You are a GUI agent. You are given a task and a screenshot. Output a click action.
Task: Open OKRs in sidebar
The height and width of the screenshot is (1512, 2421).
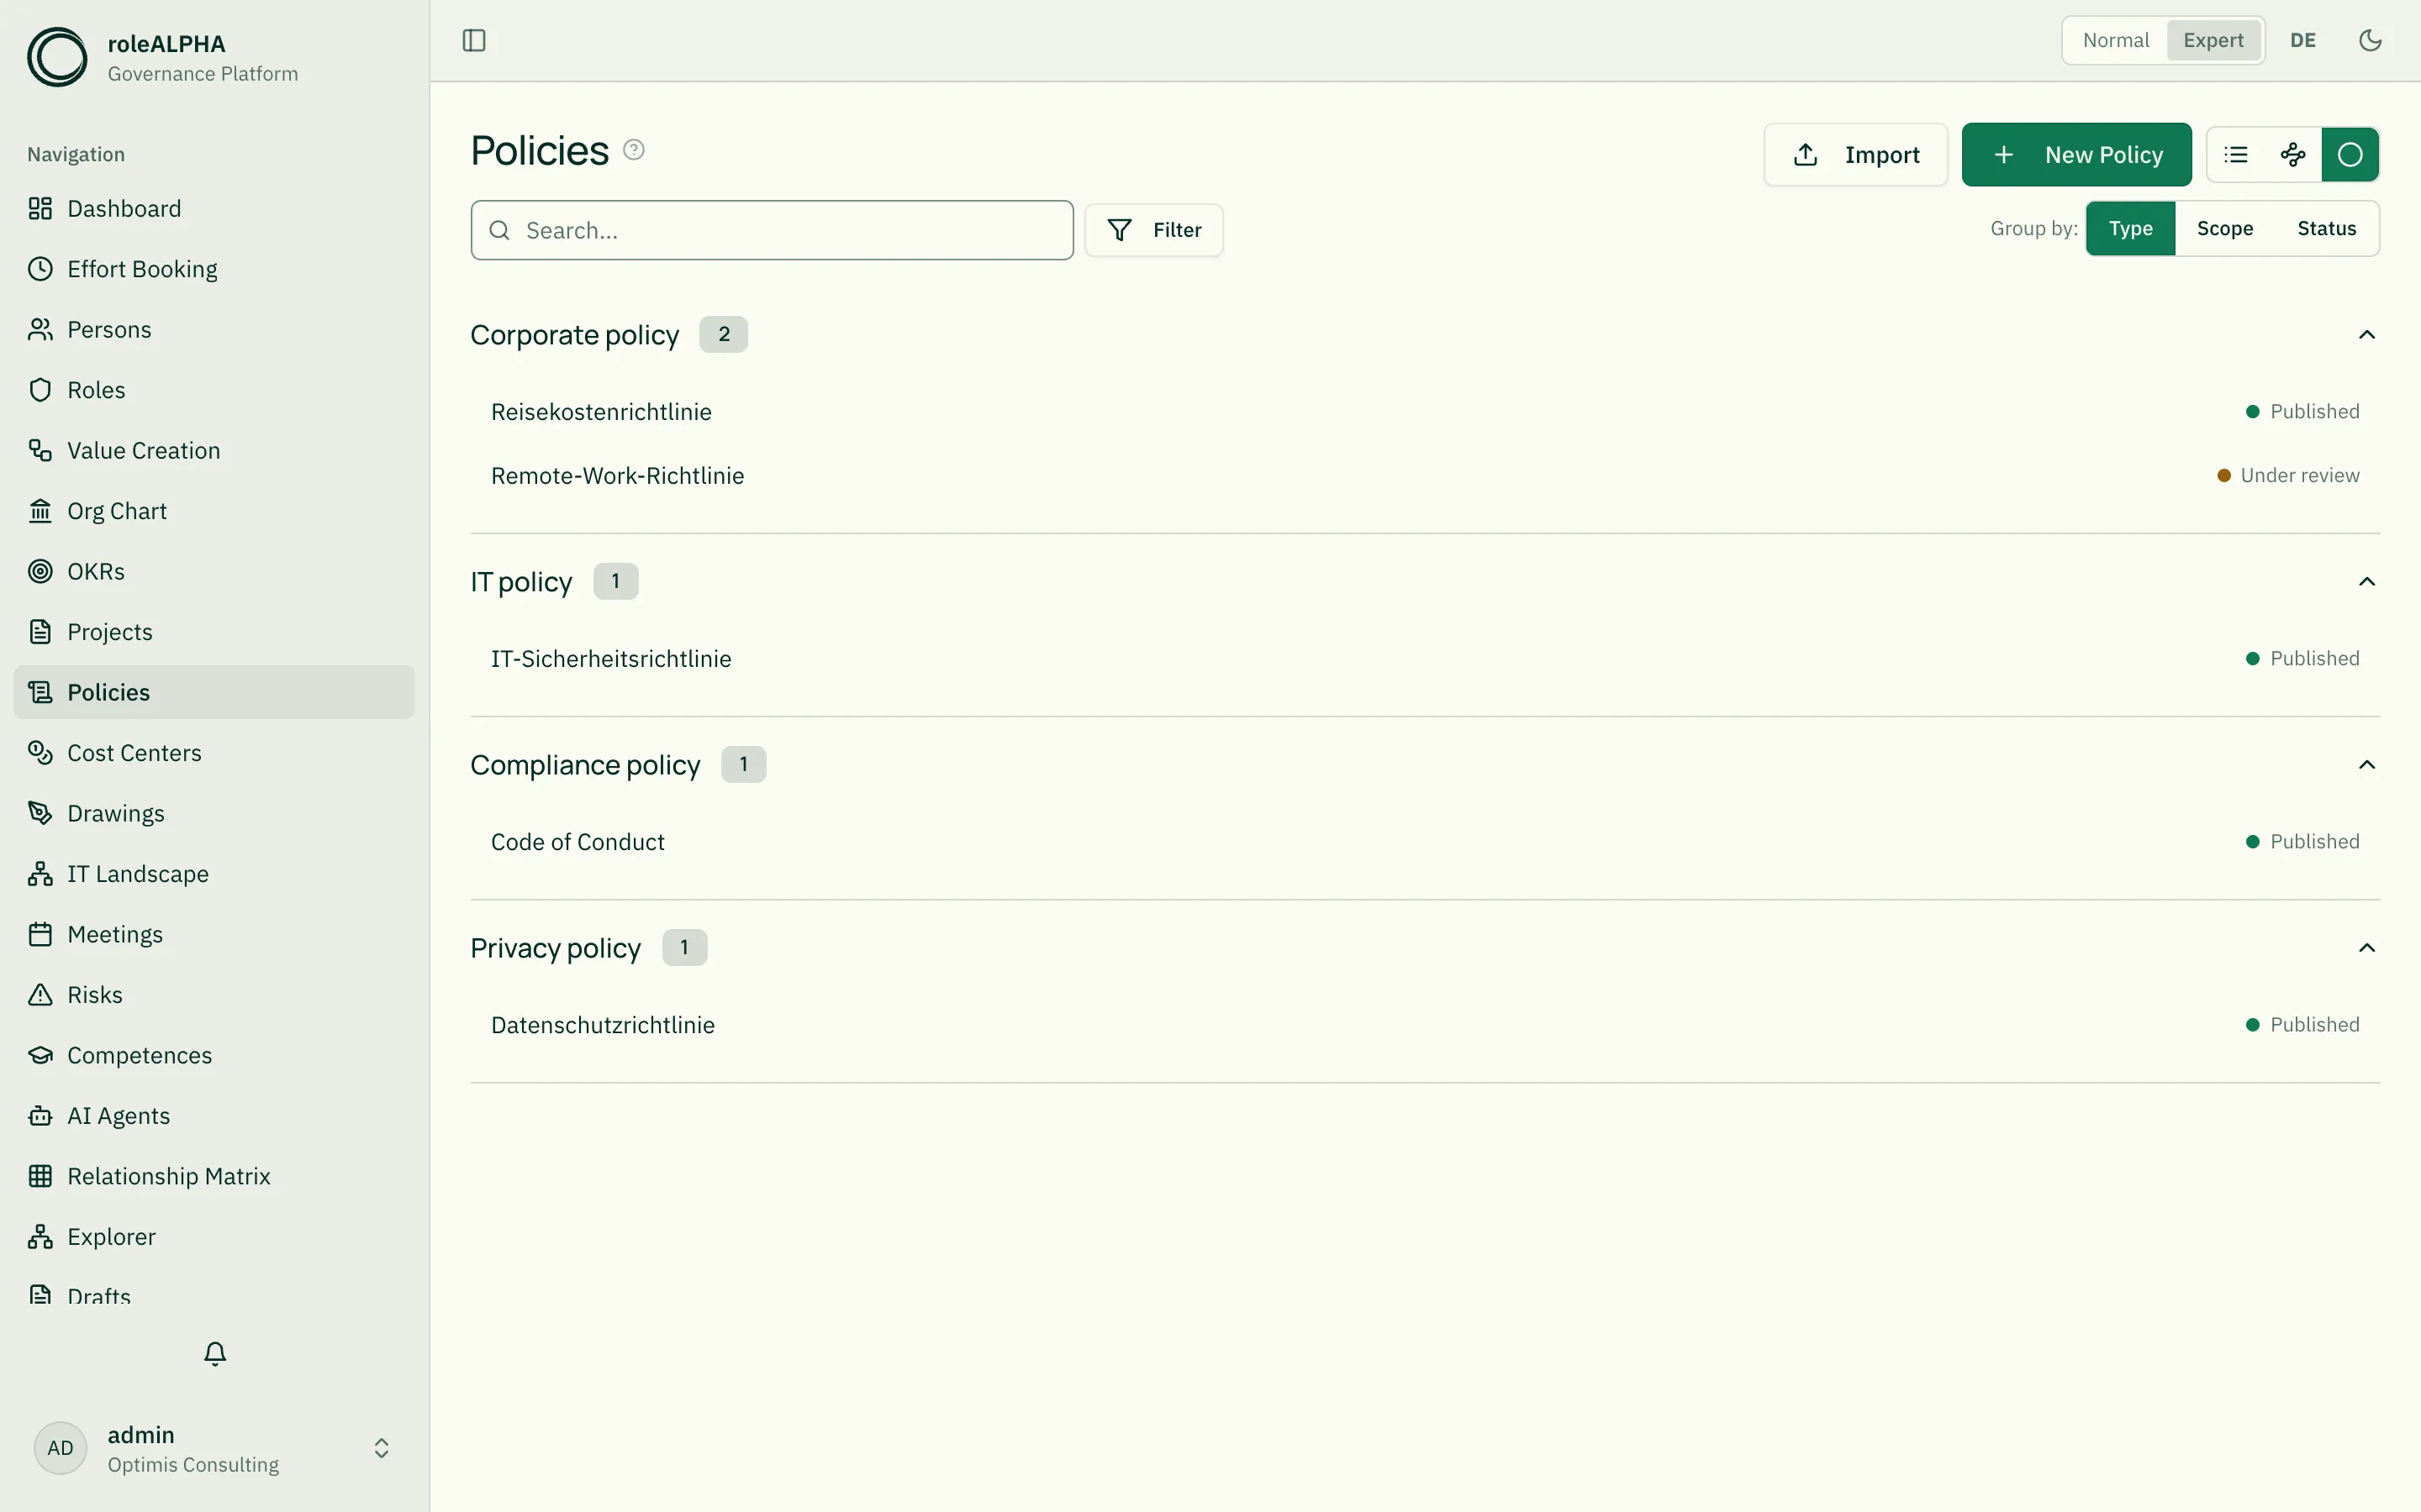[x=214, y=571]
